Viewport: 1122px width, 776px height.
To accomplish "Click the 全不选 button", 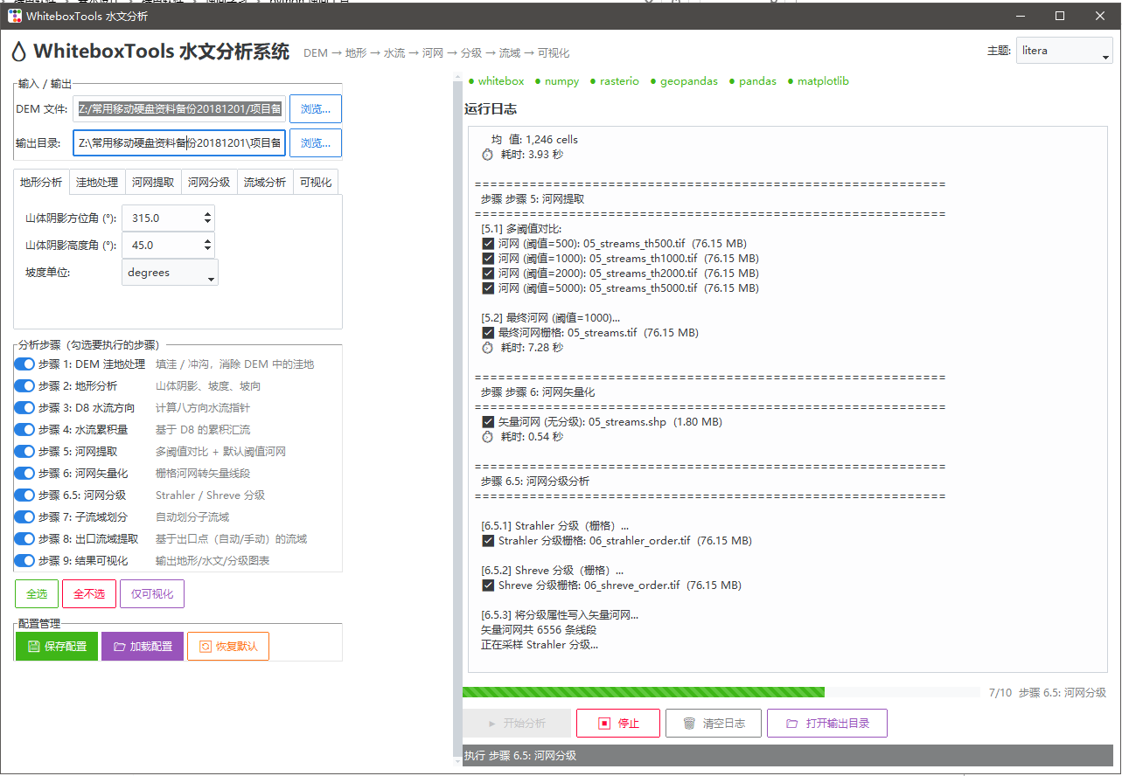I will coord(89,594).
